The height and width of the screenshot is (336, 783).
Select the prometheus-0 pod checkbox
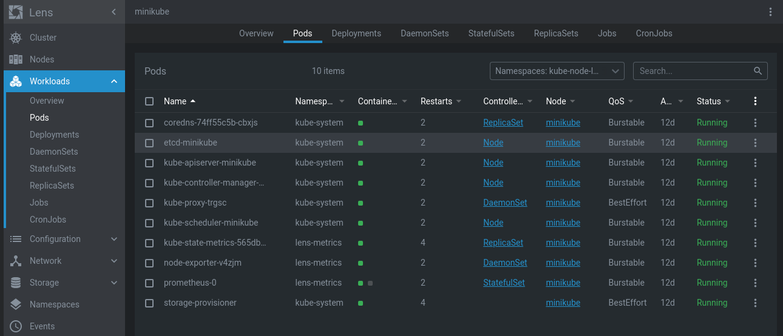149,283
